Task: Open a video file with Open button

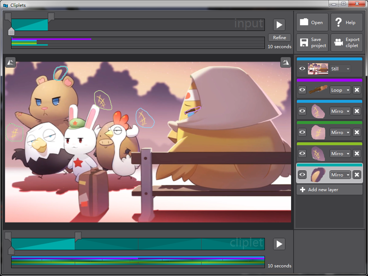Action: [x=312, y=22]
